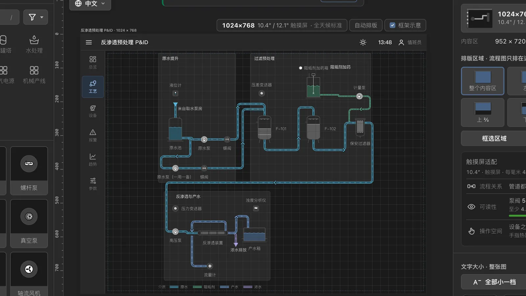
Task: Select the 水处理 category icon
Action: click(34, 40)
